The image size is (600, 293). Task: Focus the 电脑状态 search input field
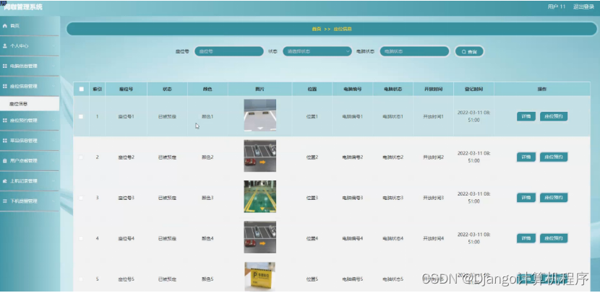point(414,51)
